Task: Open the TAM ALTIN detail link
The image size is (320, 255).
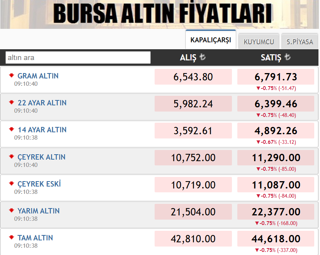Action: click(36, 238)
